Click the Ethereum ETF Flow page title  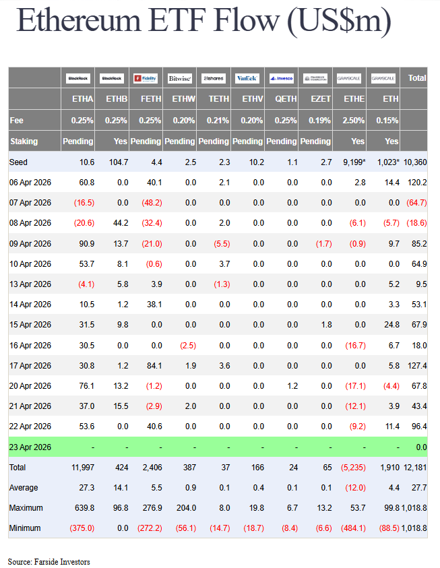click(x=203, y=21)
